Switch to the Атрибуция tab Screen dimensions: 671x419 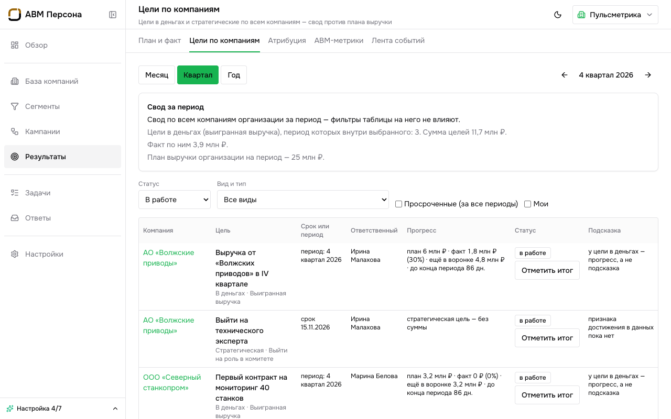click(287, 40)
